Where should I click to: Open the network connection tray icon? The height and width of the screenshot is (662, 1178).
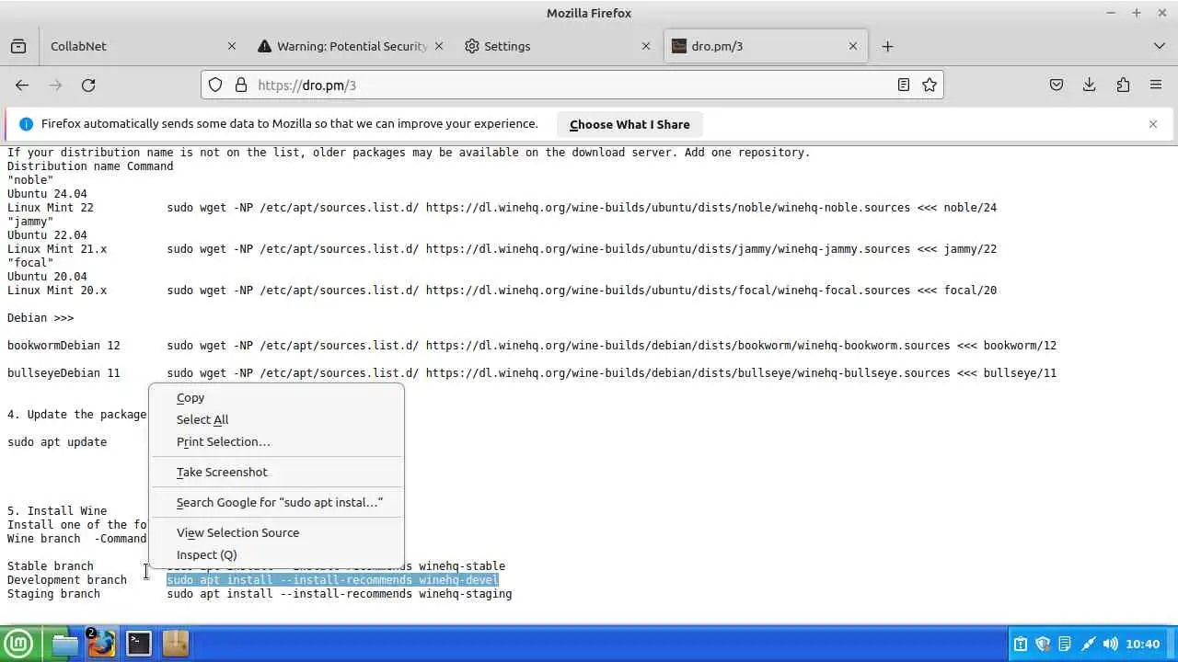(x=1088, y=644)
